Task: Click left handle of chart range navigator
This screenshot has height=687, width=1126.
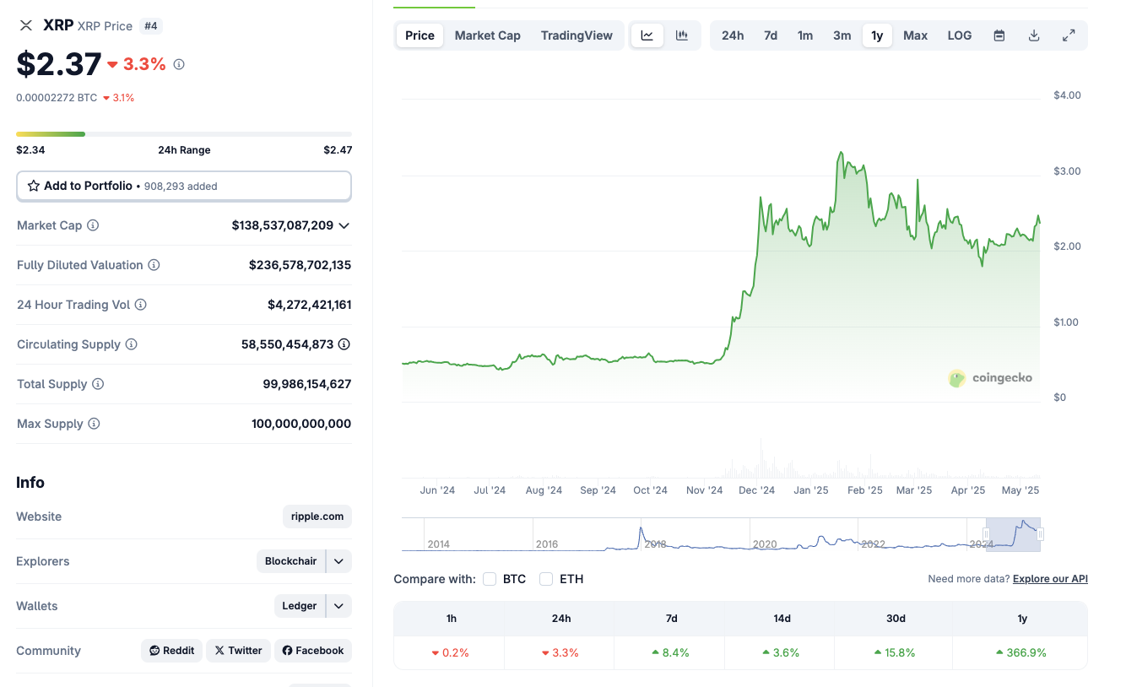Action: point(986,534)
